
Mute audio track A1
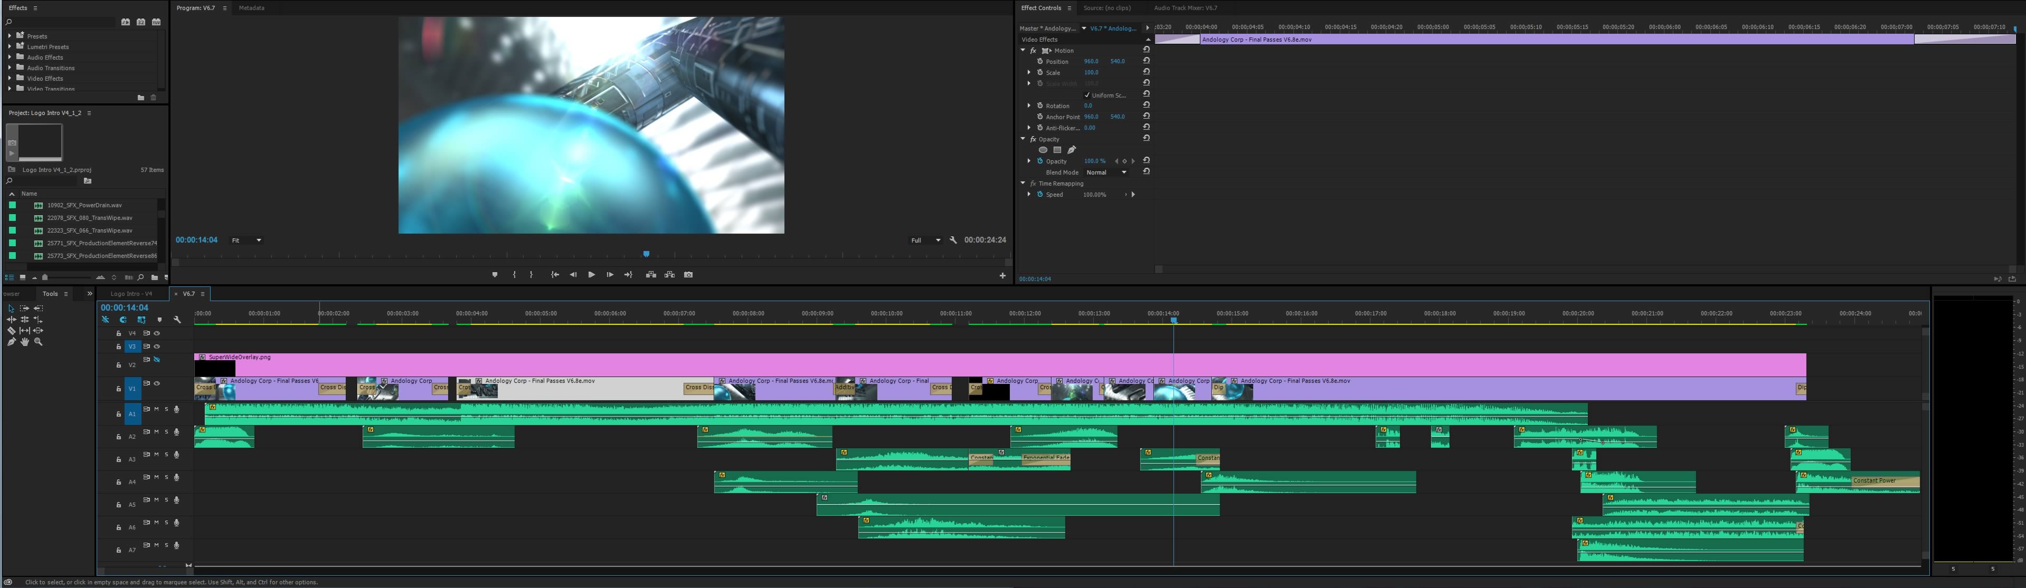(156, 410)
